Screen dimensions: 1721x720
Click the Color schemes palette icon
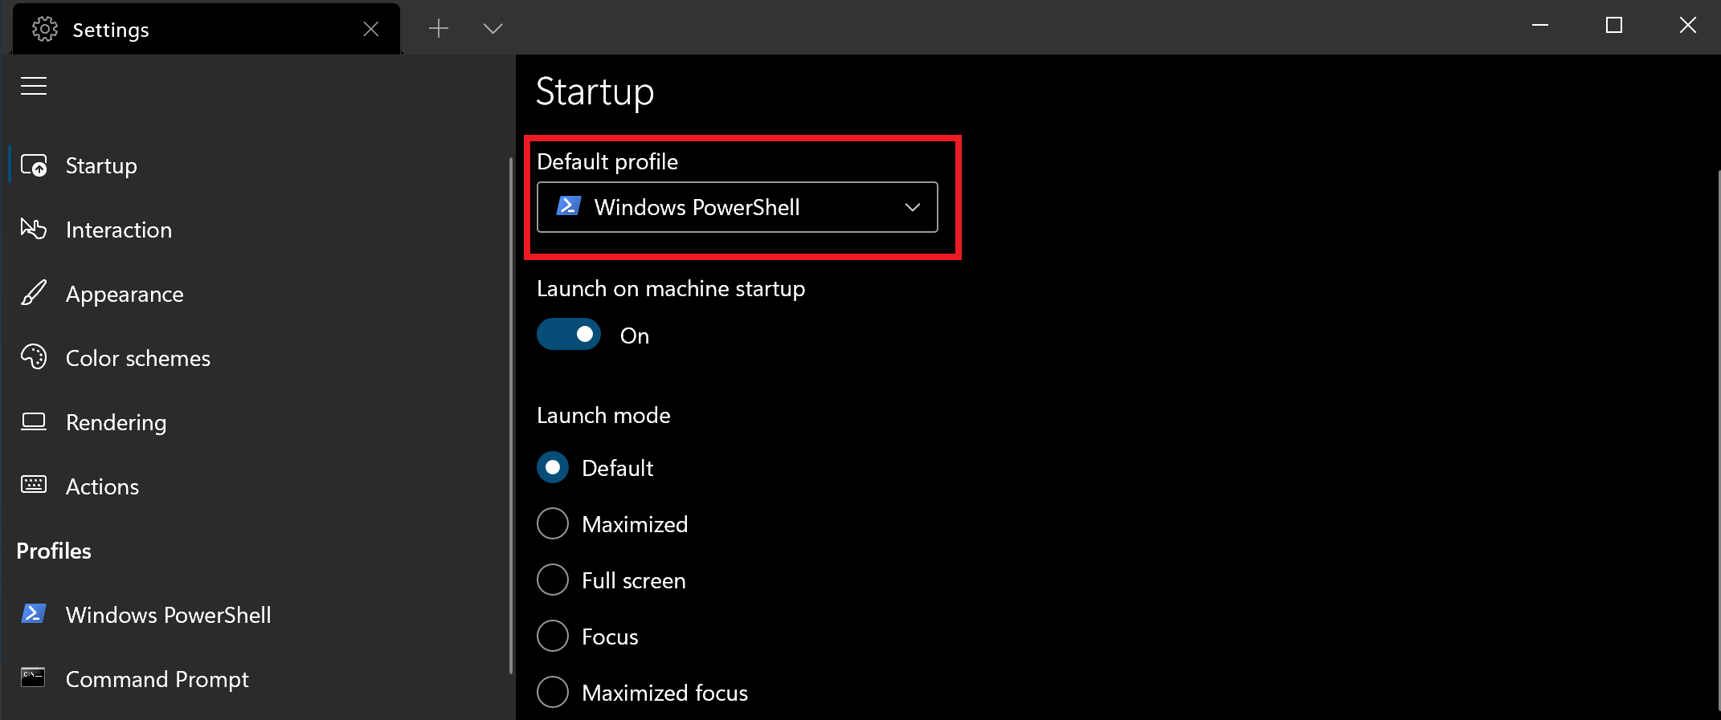[34, 357]
